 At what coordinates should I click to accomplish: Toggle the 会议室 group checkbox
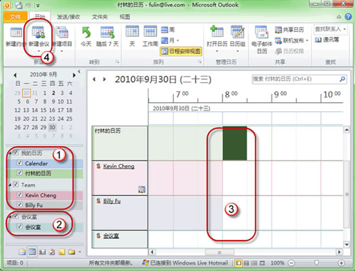(x=16, y=216)
